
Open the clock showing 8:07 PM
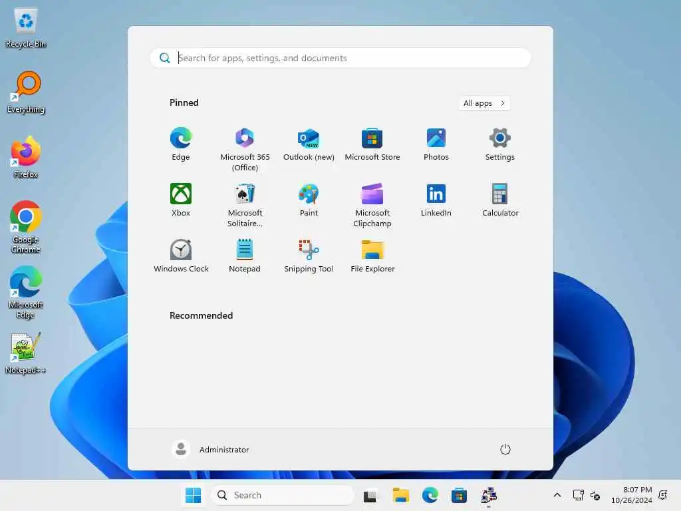point(631,495)
